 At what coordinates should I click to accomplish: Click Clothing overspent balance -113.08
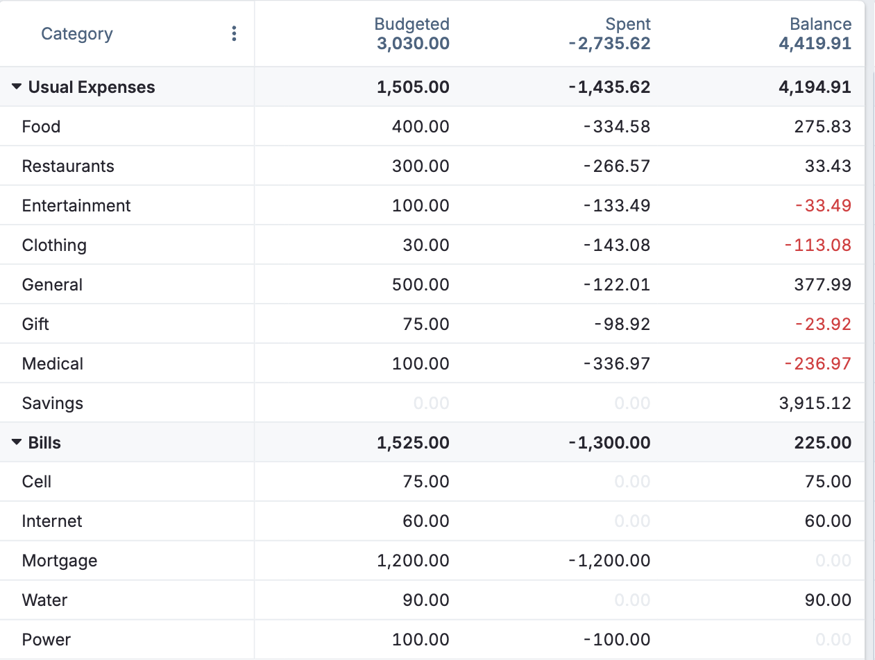818,245
